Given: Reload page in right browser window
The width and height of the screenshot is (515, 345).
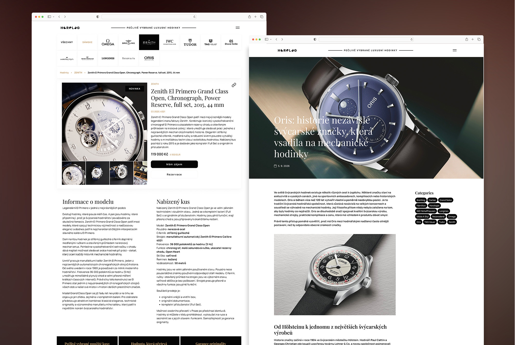Looking at the screenshot, I should click(411, 39).
